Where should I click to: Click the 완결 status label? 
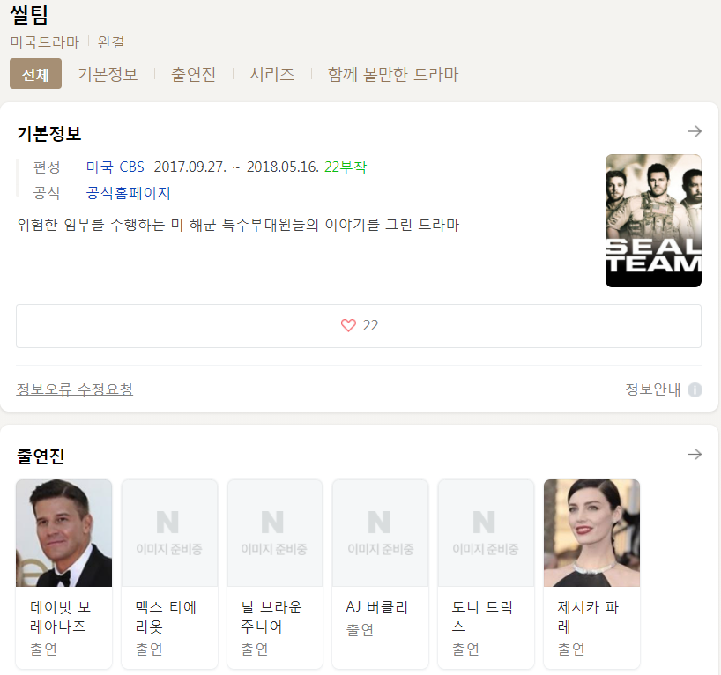(x=111, y=42)
